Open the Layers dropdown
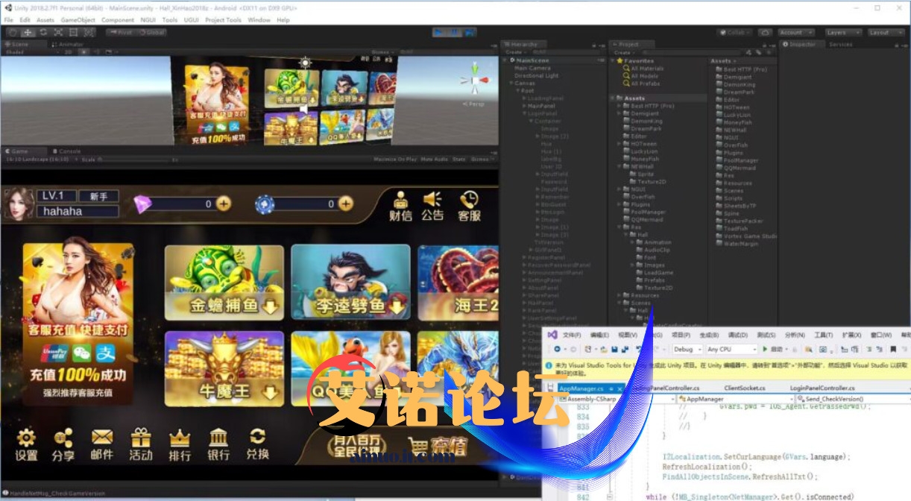This screenshot has width=911, height=501. tap(842, 32)
